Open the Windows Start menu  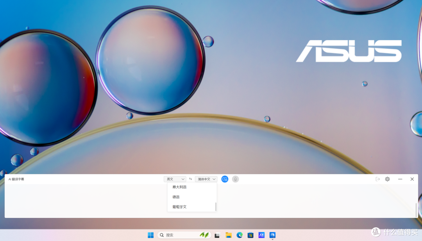tap(150, 235)
